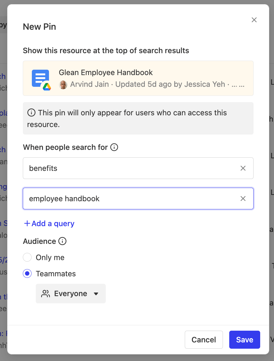Select the Teammates radio option
Image resolution: width=274 pixels, height=361 pixels.
click(27, 274)
